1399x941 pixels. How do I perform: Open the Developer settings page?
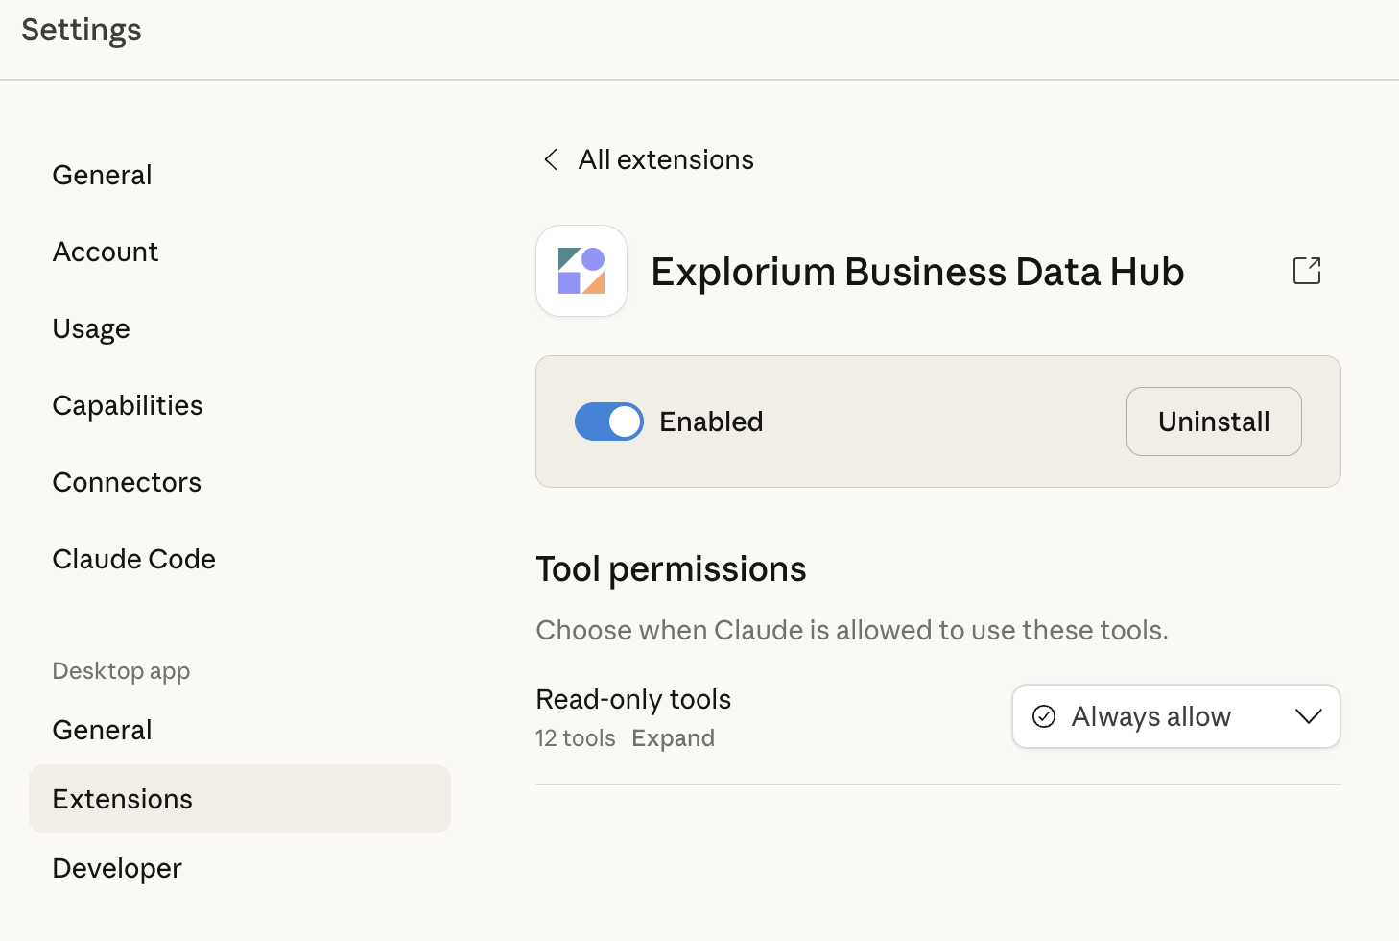[117, 868]
